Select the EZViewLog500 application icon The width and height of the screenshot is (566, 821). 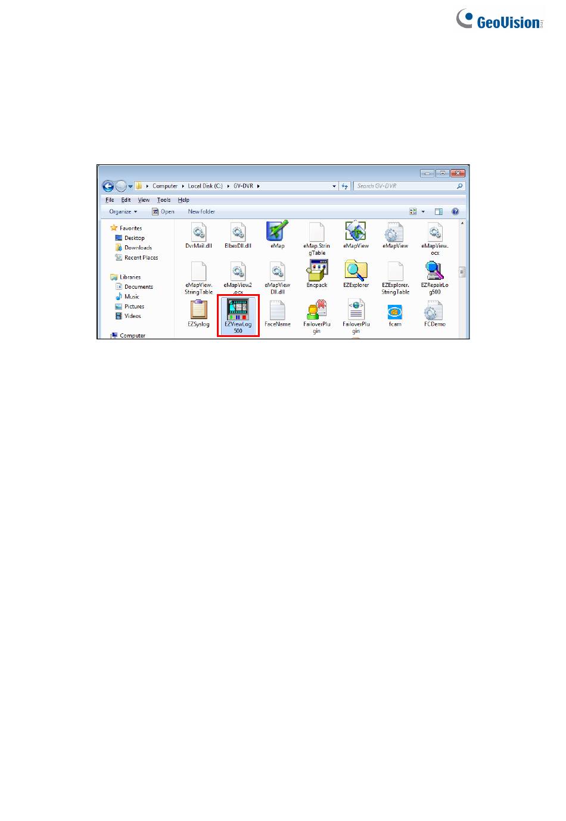point(238,316)
